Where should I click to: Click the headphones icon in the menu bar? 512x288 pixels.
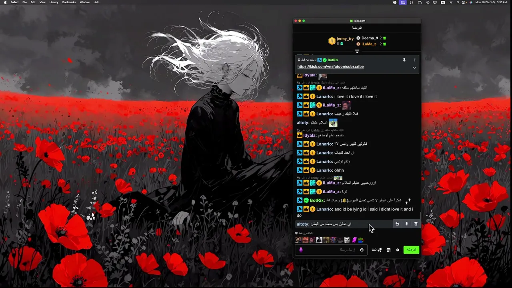[x=411, y=2]
